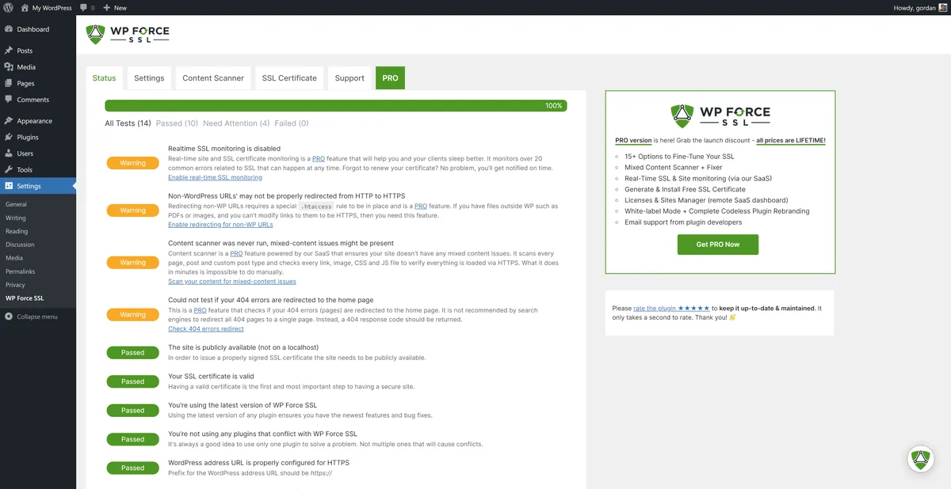Click WP Force SSL header logo
This screenshot has width=951, height=489.
[128, 34]
